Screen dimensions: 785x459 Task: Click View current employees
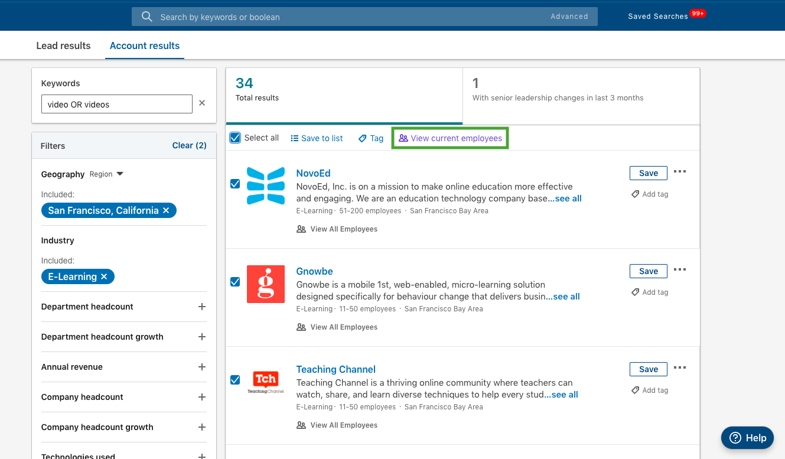(450, 138)
